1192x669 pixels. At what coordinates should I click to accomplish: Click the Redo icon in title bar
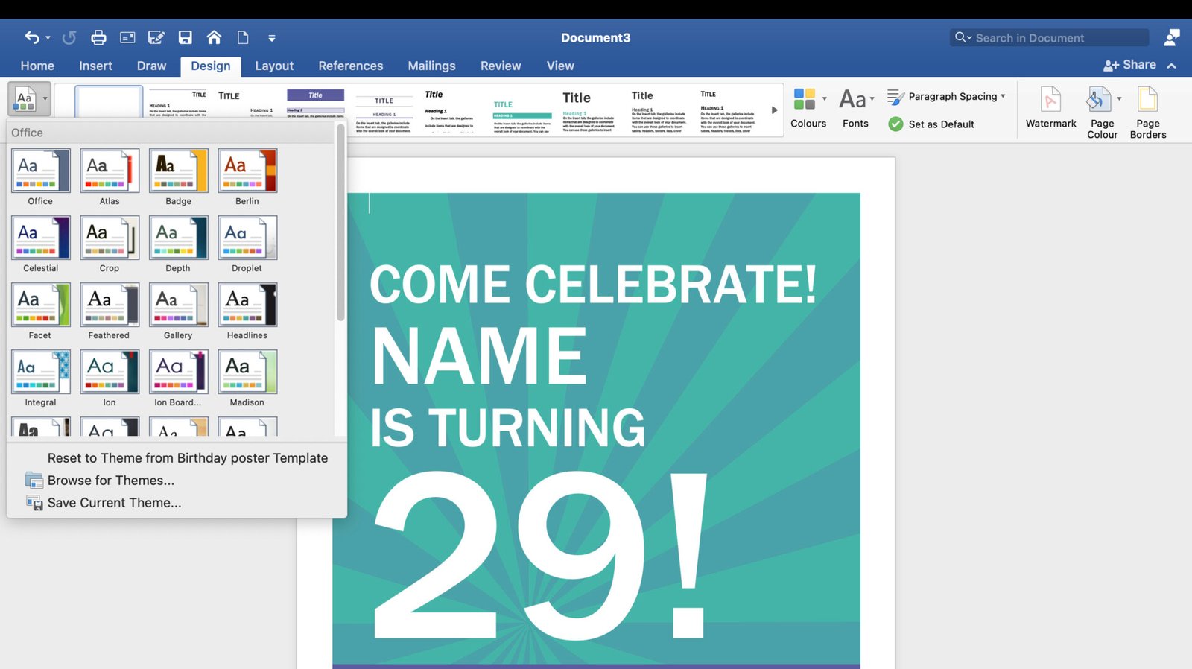(x=69, y=37)
